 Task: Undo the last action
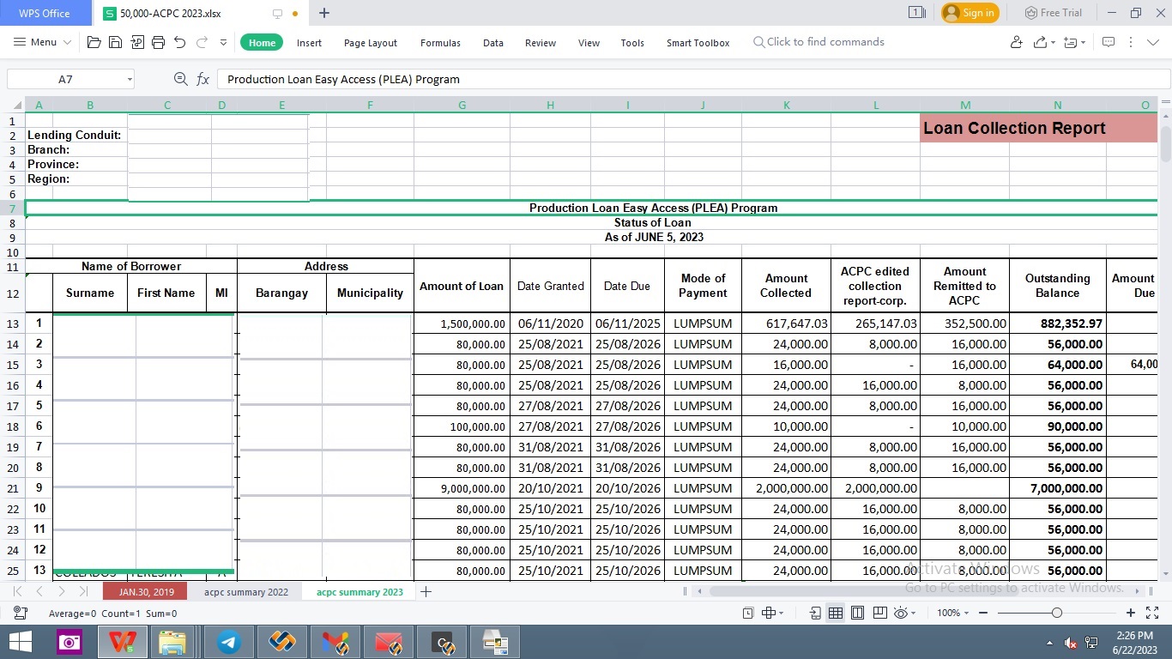pos(179,42)
